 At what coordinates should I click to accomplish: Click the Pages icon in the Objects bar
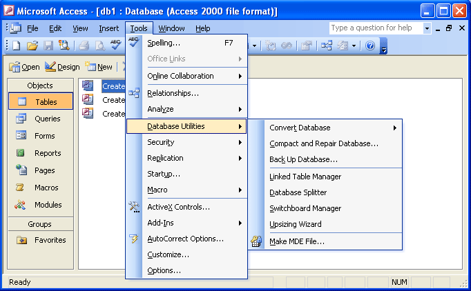click(21, 170)
